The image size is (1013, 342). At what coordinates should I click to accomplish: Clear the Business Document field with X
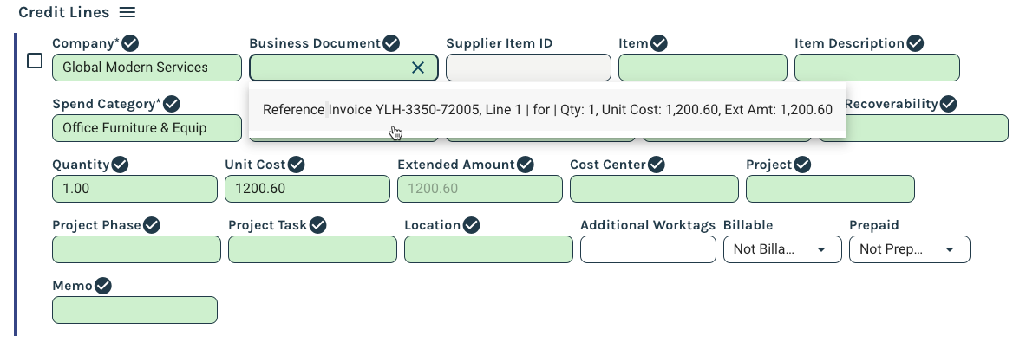418,68
